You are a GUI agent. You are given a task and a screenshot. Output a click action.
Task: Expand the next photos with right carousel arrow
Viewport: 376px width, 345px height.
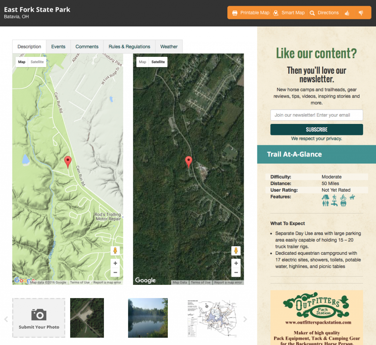[x=245, y=318]
